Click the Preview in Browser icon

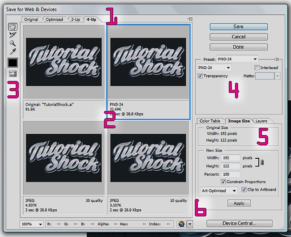click(x=182, y=224)
